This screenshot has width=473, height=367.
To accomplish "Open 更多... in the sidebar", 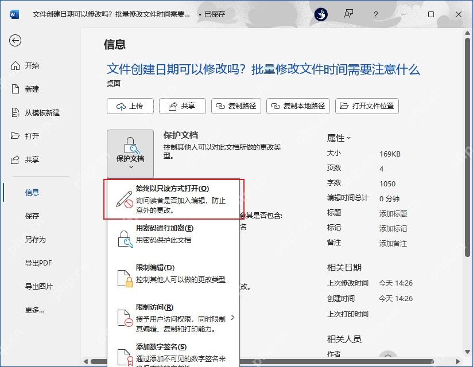I will point(34,310).
